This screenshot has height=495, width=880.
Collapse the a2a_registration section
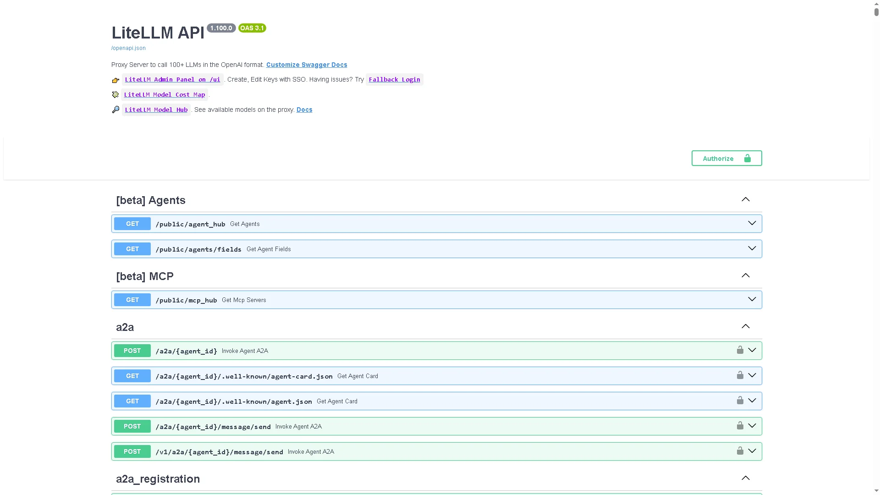coord(746,478)
